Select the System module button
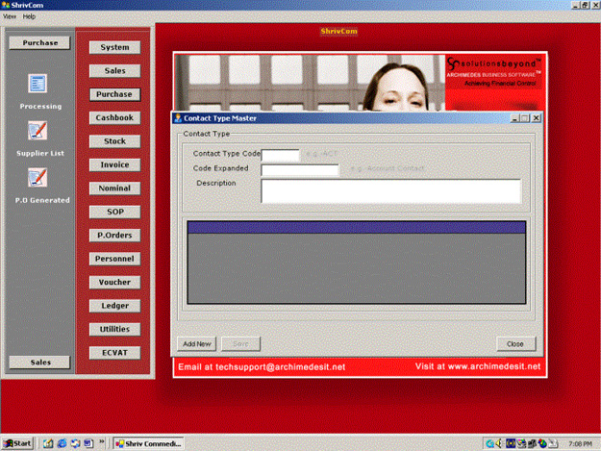This screenshot has width=601, height=451. click(114, 47)
